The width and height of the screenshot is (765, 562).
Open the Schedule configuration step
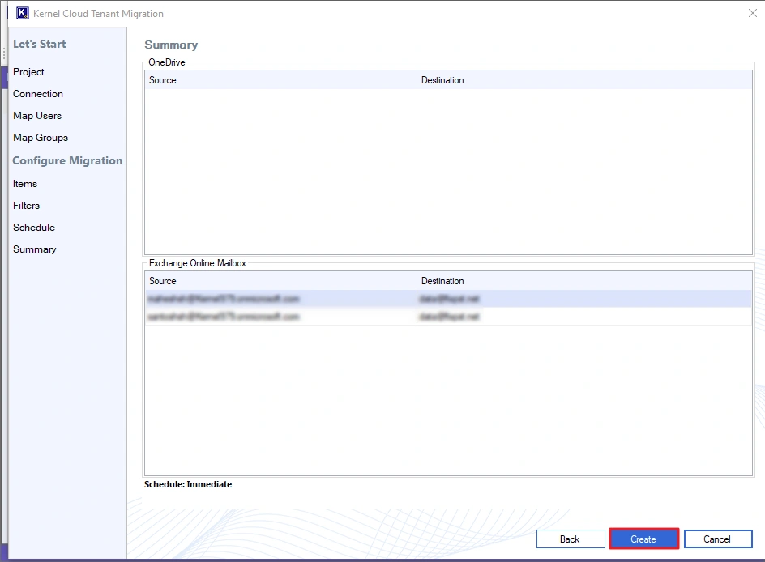tap(33, 228)
